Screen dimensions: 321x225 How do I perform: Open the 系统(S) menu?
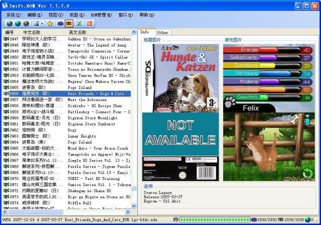[14, 15]
